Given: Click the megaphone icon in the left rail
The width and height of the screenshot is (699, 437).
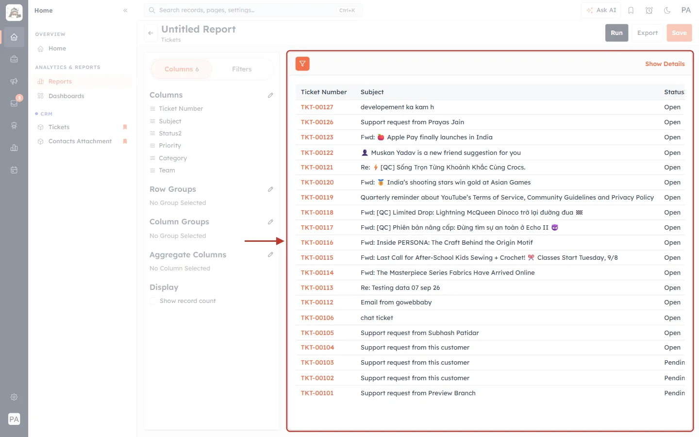Looking at the screenshot, I should (14, 81).
